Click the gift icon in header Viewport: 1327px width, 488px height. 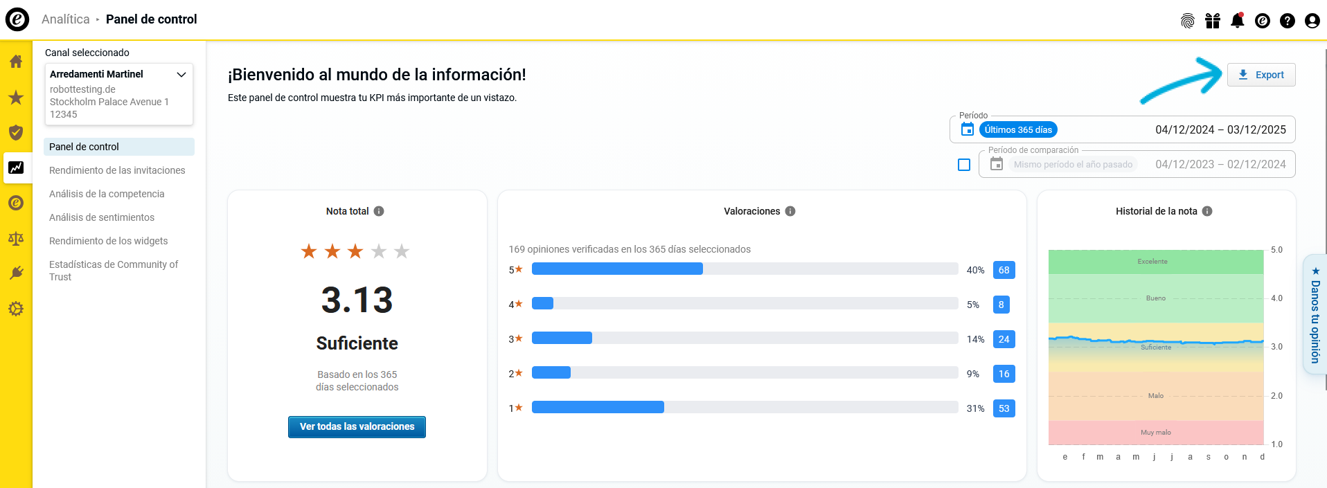point(1212,21)
